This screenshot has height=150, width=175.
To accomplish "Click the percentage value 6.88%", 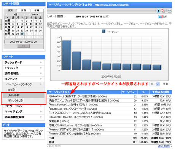I will [x=145, y=96].
